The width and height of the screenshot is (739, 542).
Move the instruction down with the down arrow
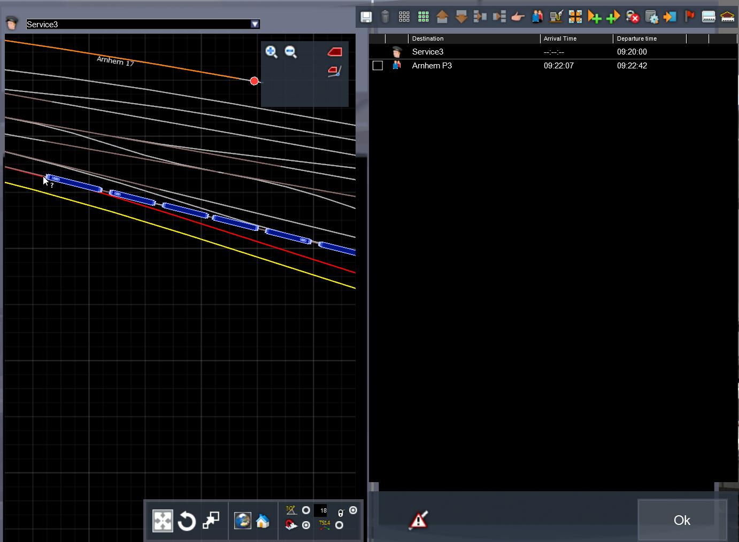click(x=461, y=17)
